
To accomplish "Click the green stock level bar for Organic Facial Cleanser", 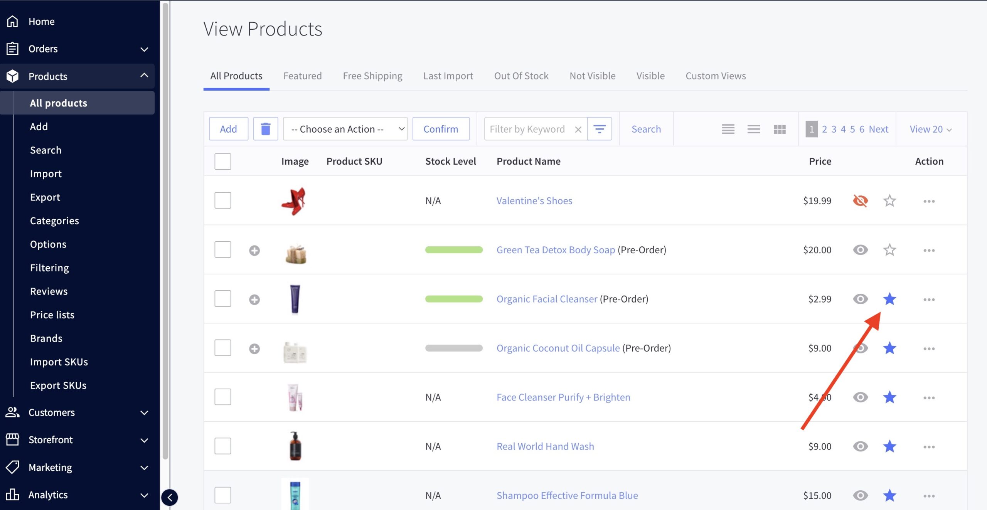I will 453,299.
